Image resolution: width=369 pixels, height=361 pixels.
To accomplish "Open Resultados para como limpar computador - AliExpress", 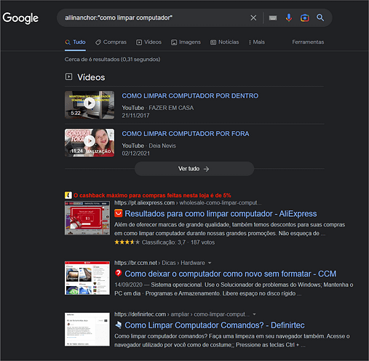I will point(221,214).
